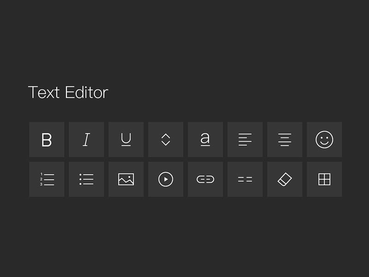This screenshot has width=369, height=277.
Task: Insert an image
Action: pyautogui.click(x=126, y=179)
